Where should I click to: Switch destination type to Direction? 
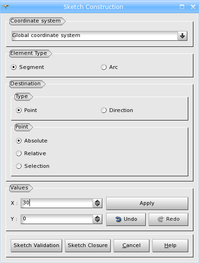117,110
